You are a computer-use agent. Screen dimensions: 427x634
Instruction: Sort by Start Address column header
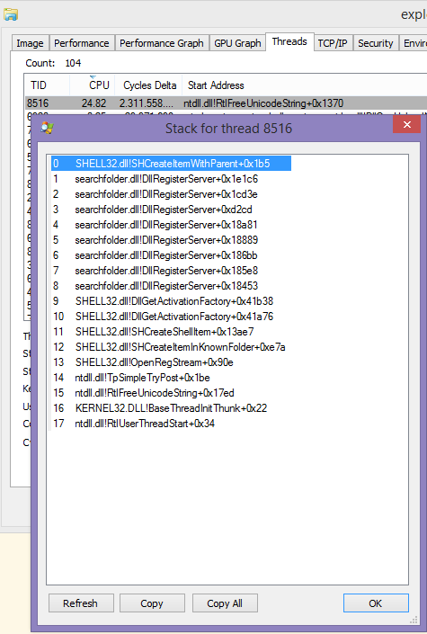306,85
